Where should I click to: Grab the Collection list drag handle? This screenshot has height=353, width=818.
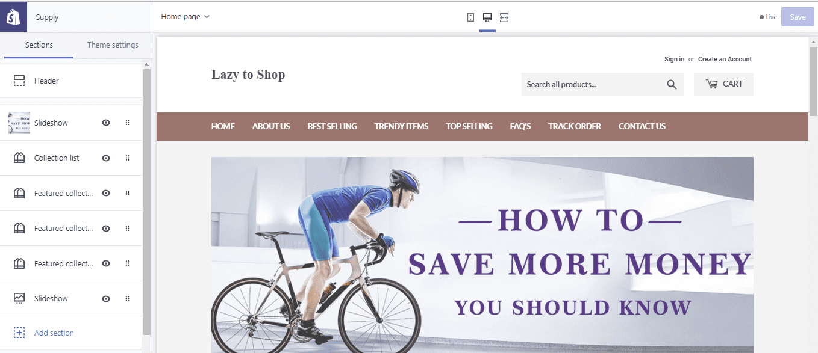pyautogui.click(x=127, y=158)
